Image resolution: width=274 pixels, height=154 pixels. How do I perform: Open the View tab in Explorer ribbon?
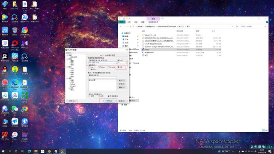click(143, 22)
